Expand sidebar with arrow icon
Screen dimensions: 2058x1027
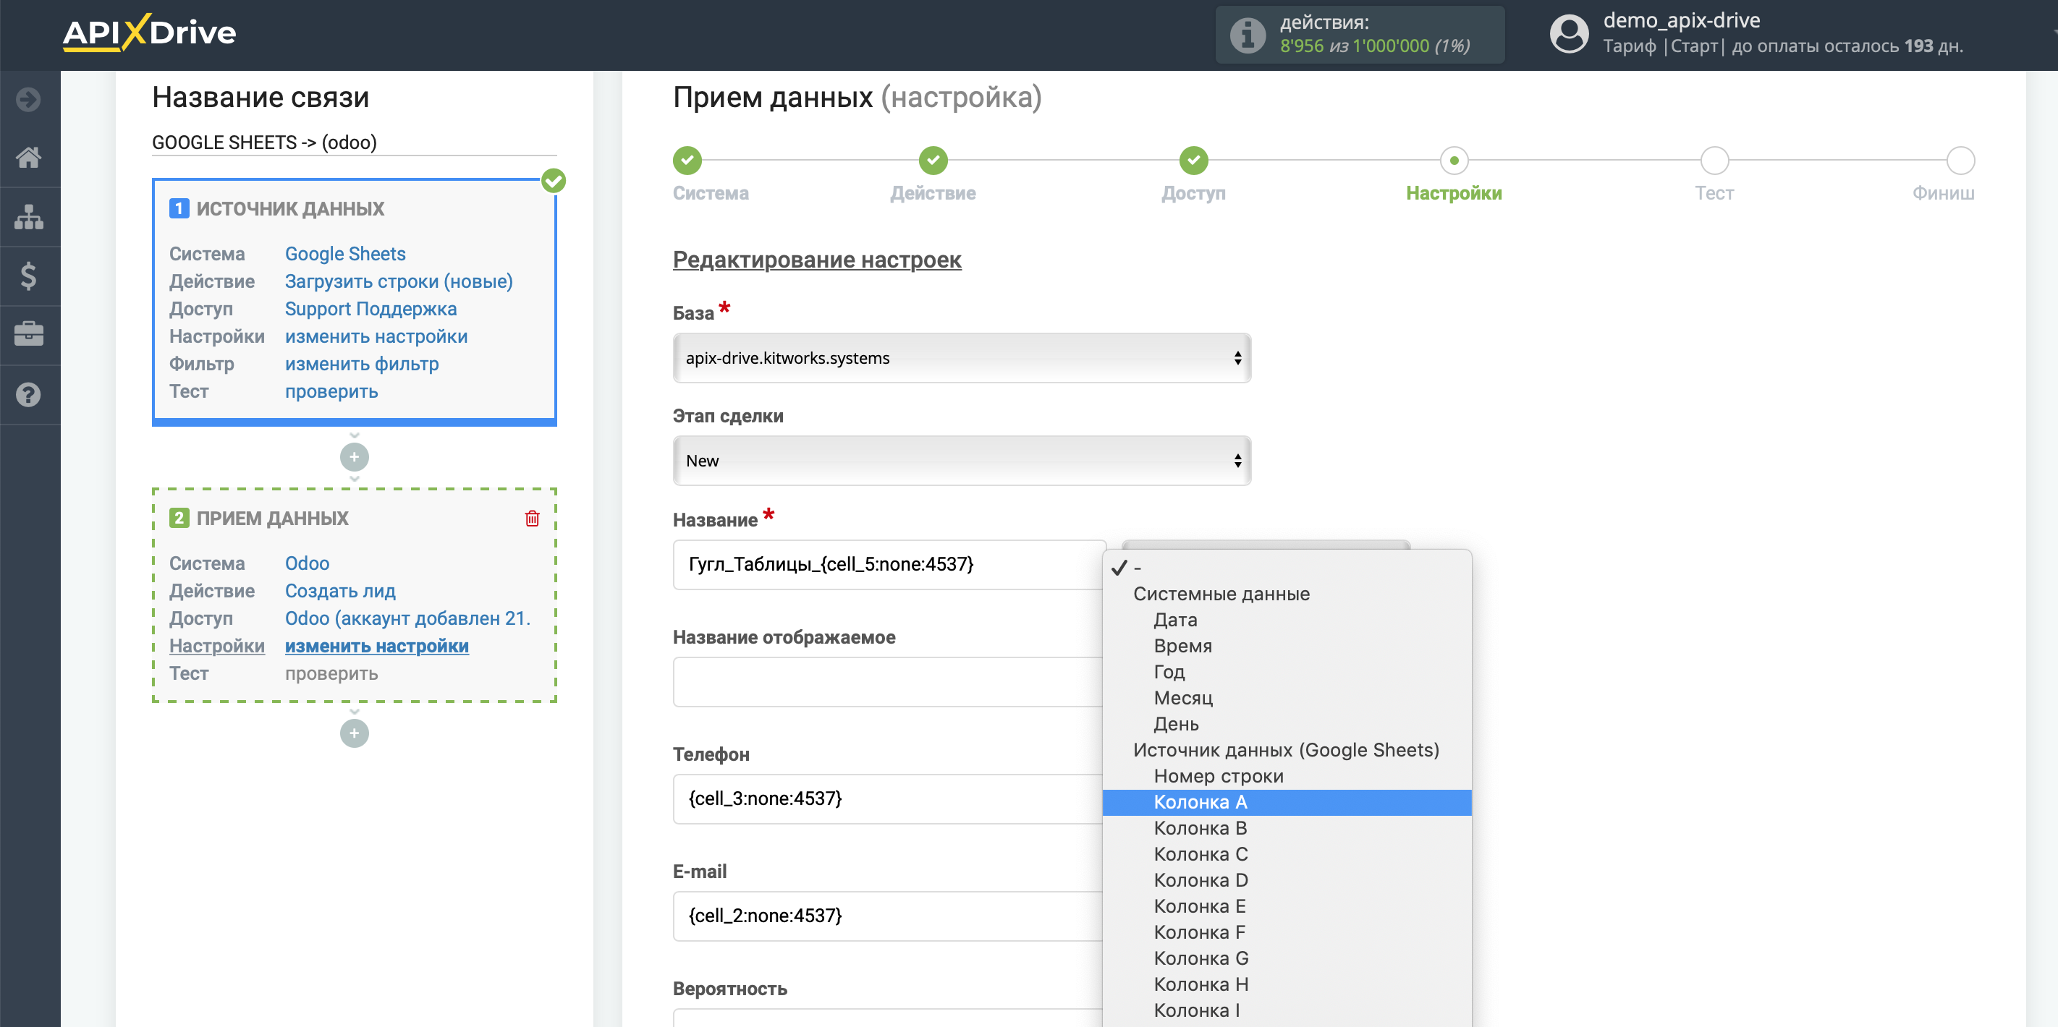(x=29, y=100)
